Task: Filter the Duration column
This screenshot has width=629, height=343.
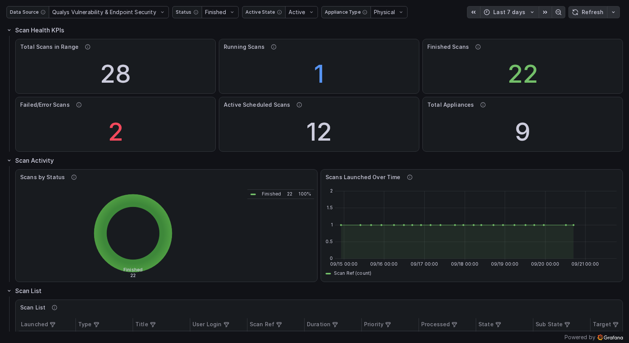Action: click(x=335, y=324)
